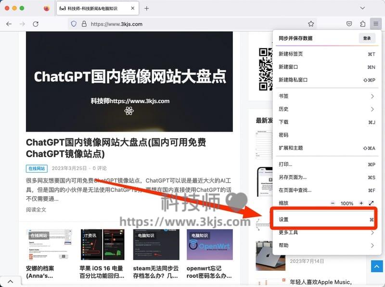Open ChatGPT国内镜像网站大盘点 article headline
The image size is (385, 287).
click(x=116, y=148)
